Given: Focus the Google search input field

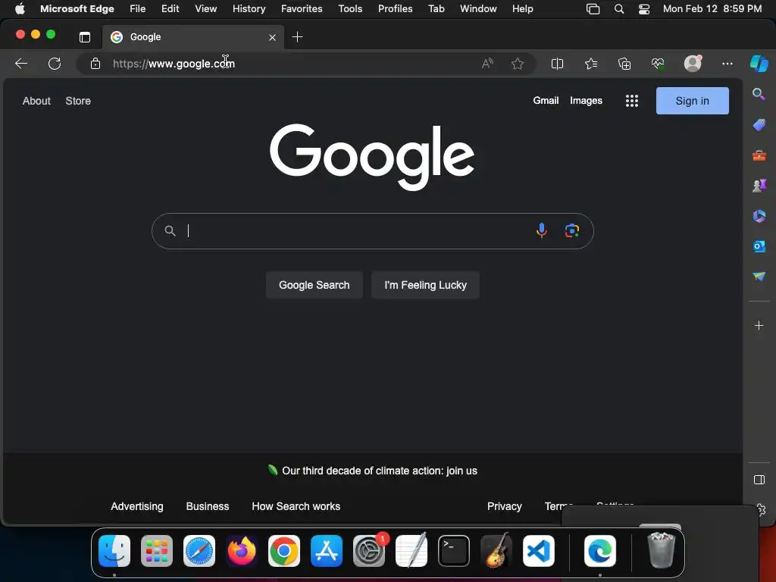Looking at the screenshot, I should pyautogui.click(x=373, y=231).
